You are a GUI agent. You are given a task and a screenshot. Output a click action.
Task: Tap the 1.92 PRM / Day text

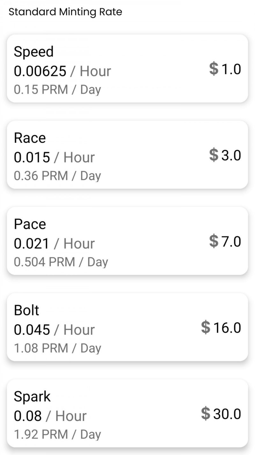coord(57,435)
